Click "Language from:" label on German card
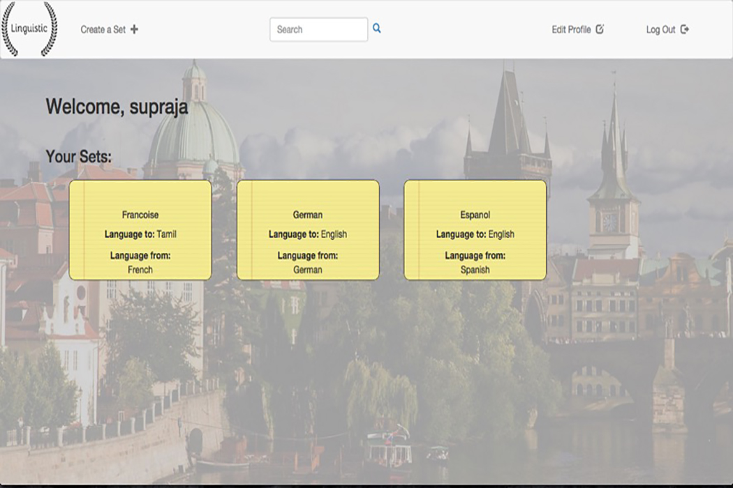Screen dimensions: 733x488 [308, 256]
